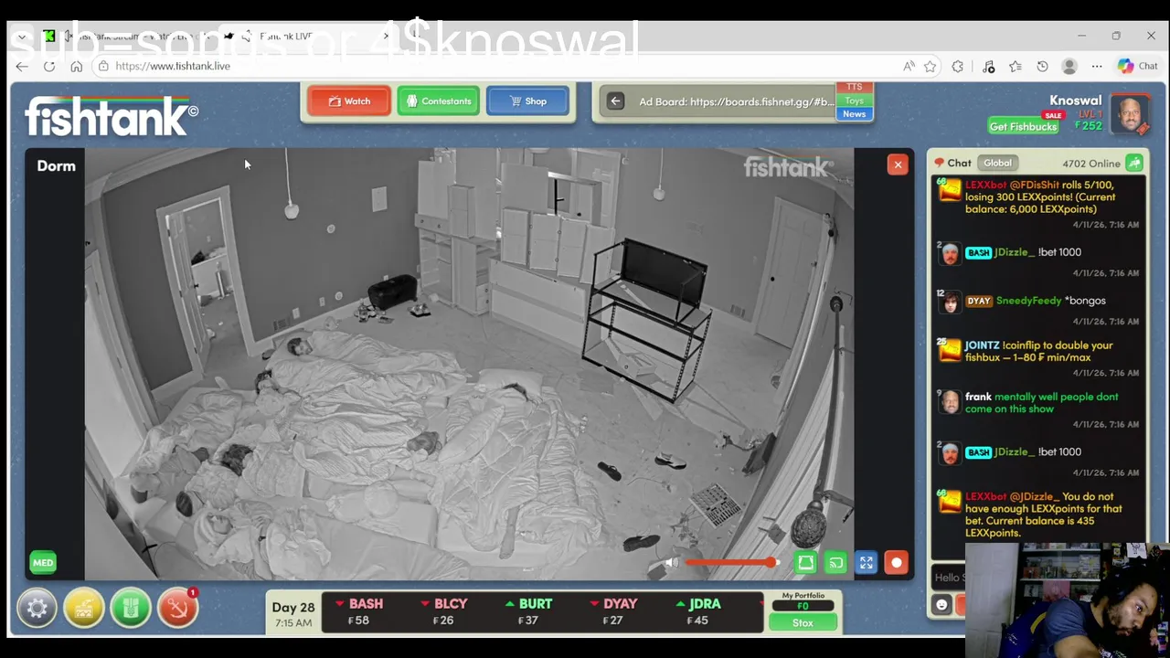1170x658 pixels.
Task: Click the back arrow on Ad Board ticker
Action: 615,101
